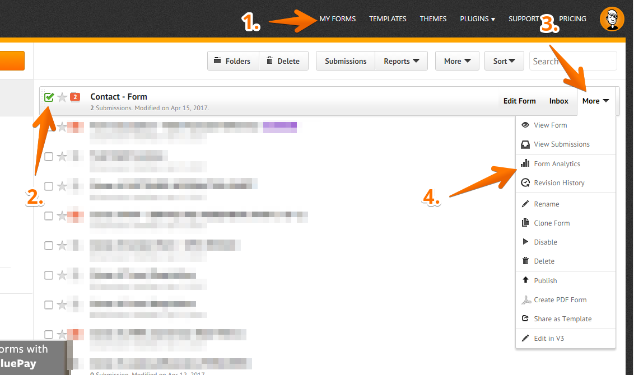
Task: Uncheck the Contact - Form checkbox
Action: coord(49,97)
